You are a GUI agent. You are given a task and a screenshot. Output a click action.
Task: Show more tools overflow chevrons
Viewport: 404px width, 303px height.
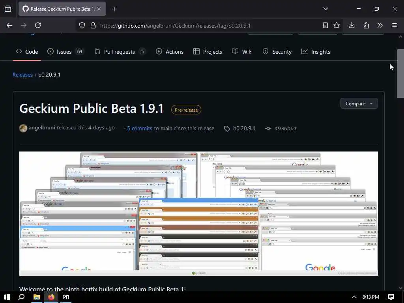pyautogui.click(x=380, y=25)
